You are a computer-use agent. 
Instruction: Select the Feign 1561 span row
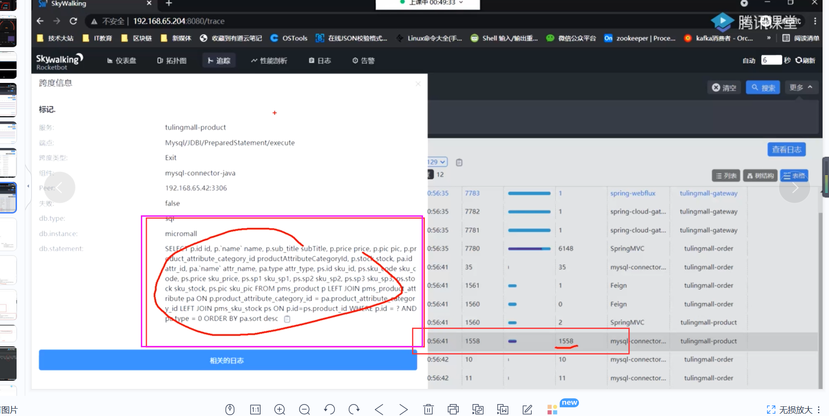622,285
